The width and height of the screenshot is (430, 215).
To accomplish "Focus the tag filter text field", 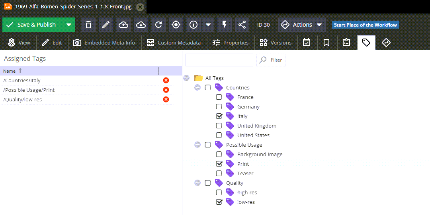I will pyautogui.click(x=219, y=60).
